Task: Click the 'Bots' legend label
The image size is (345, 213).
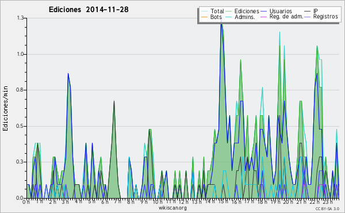Action: tap(216, 17)
